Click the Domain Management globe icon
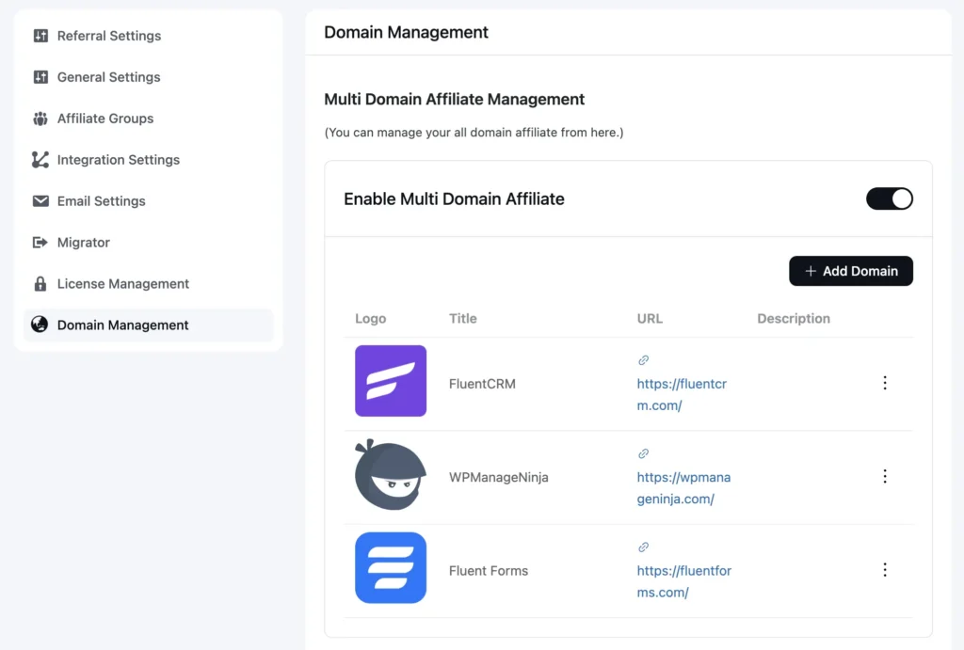The height and width of the screenshot is (650, 964). [40, 325]
